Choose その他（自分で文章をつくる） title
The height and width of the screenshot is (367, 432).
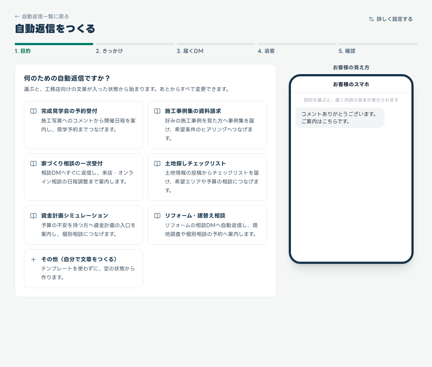click(x=80, y=259)
